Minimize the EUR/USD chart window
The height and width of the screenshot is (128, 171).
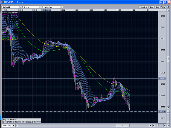[x=161, y=2]
